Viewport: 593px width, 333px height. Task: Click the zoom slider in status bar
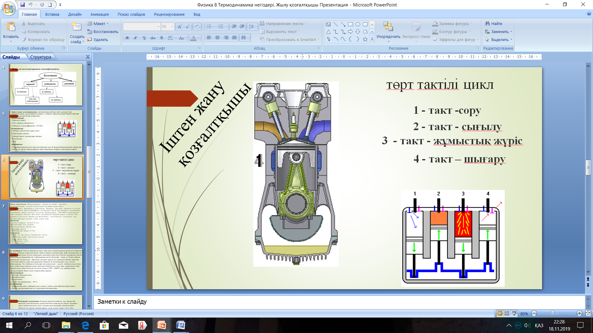[x=553, y=314]
